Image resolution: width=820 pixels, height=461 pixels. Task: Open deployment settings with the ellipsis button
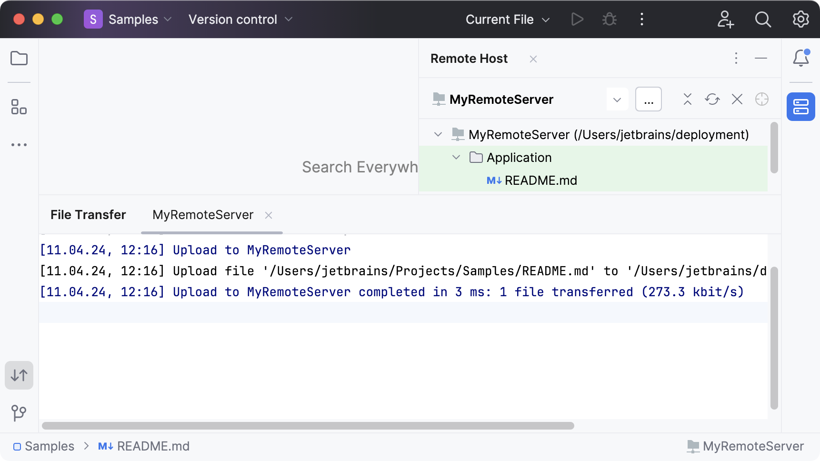(x=648, y=99)
